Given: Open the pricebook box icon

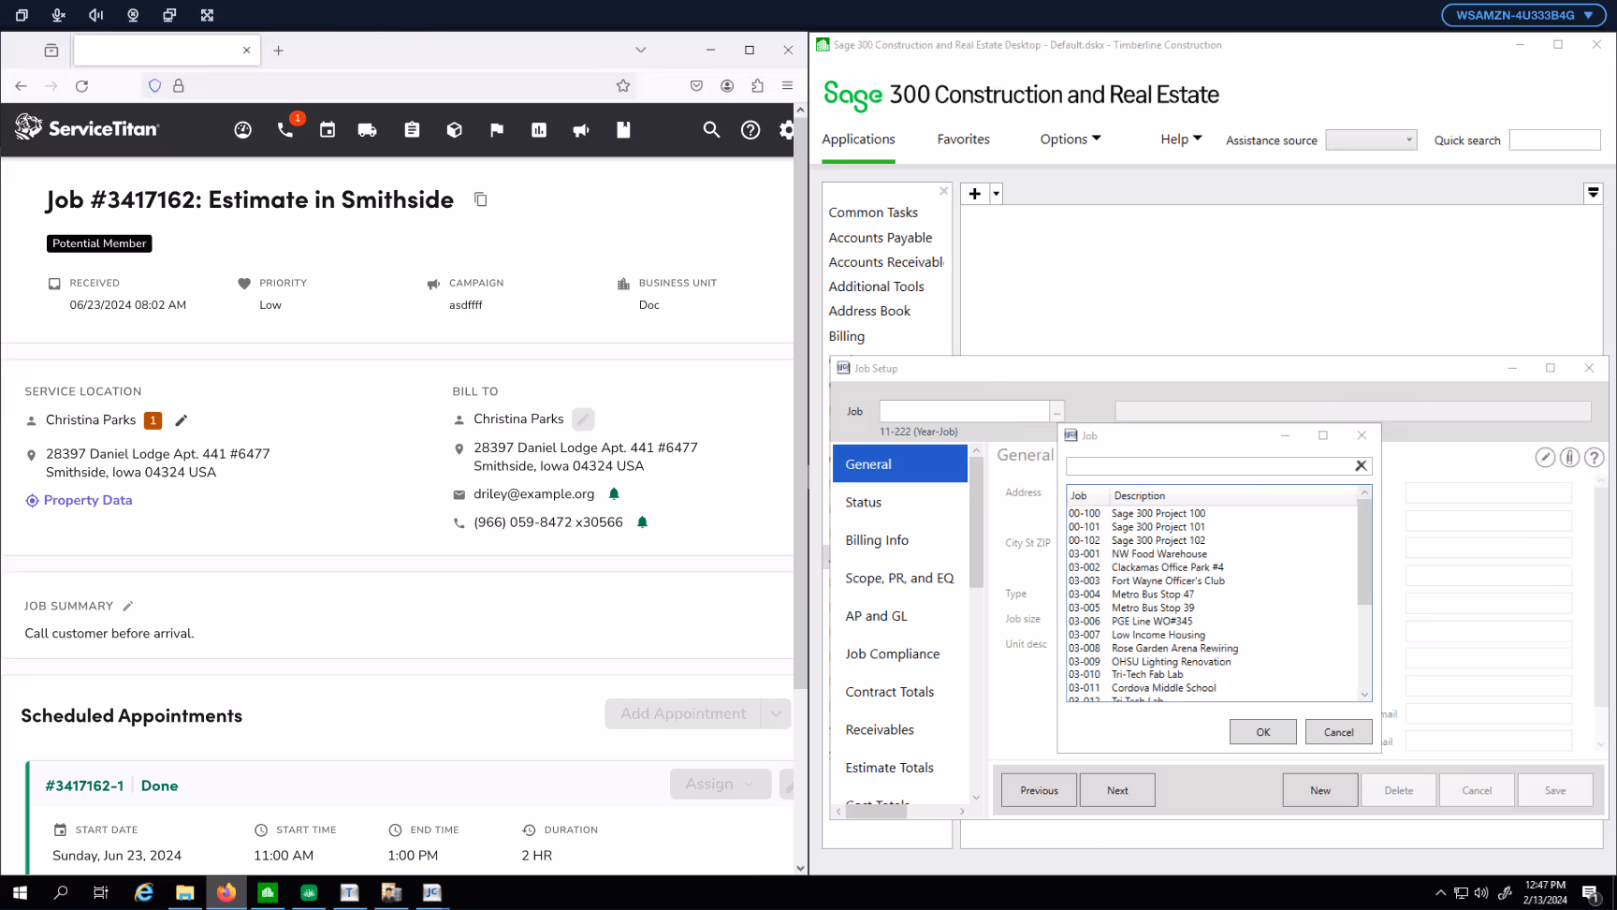Looking at the screenshot, I should tap(455, 130).
